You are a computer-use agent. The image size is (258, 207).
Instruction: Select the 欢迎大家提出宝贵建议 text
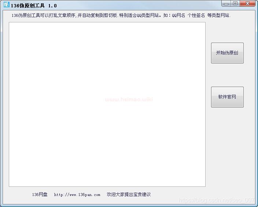pos(129,195)
